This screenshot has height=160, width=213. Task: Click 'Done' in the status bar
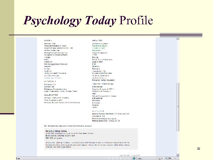pos(18,158)
